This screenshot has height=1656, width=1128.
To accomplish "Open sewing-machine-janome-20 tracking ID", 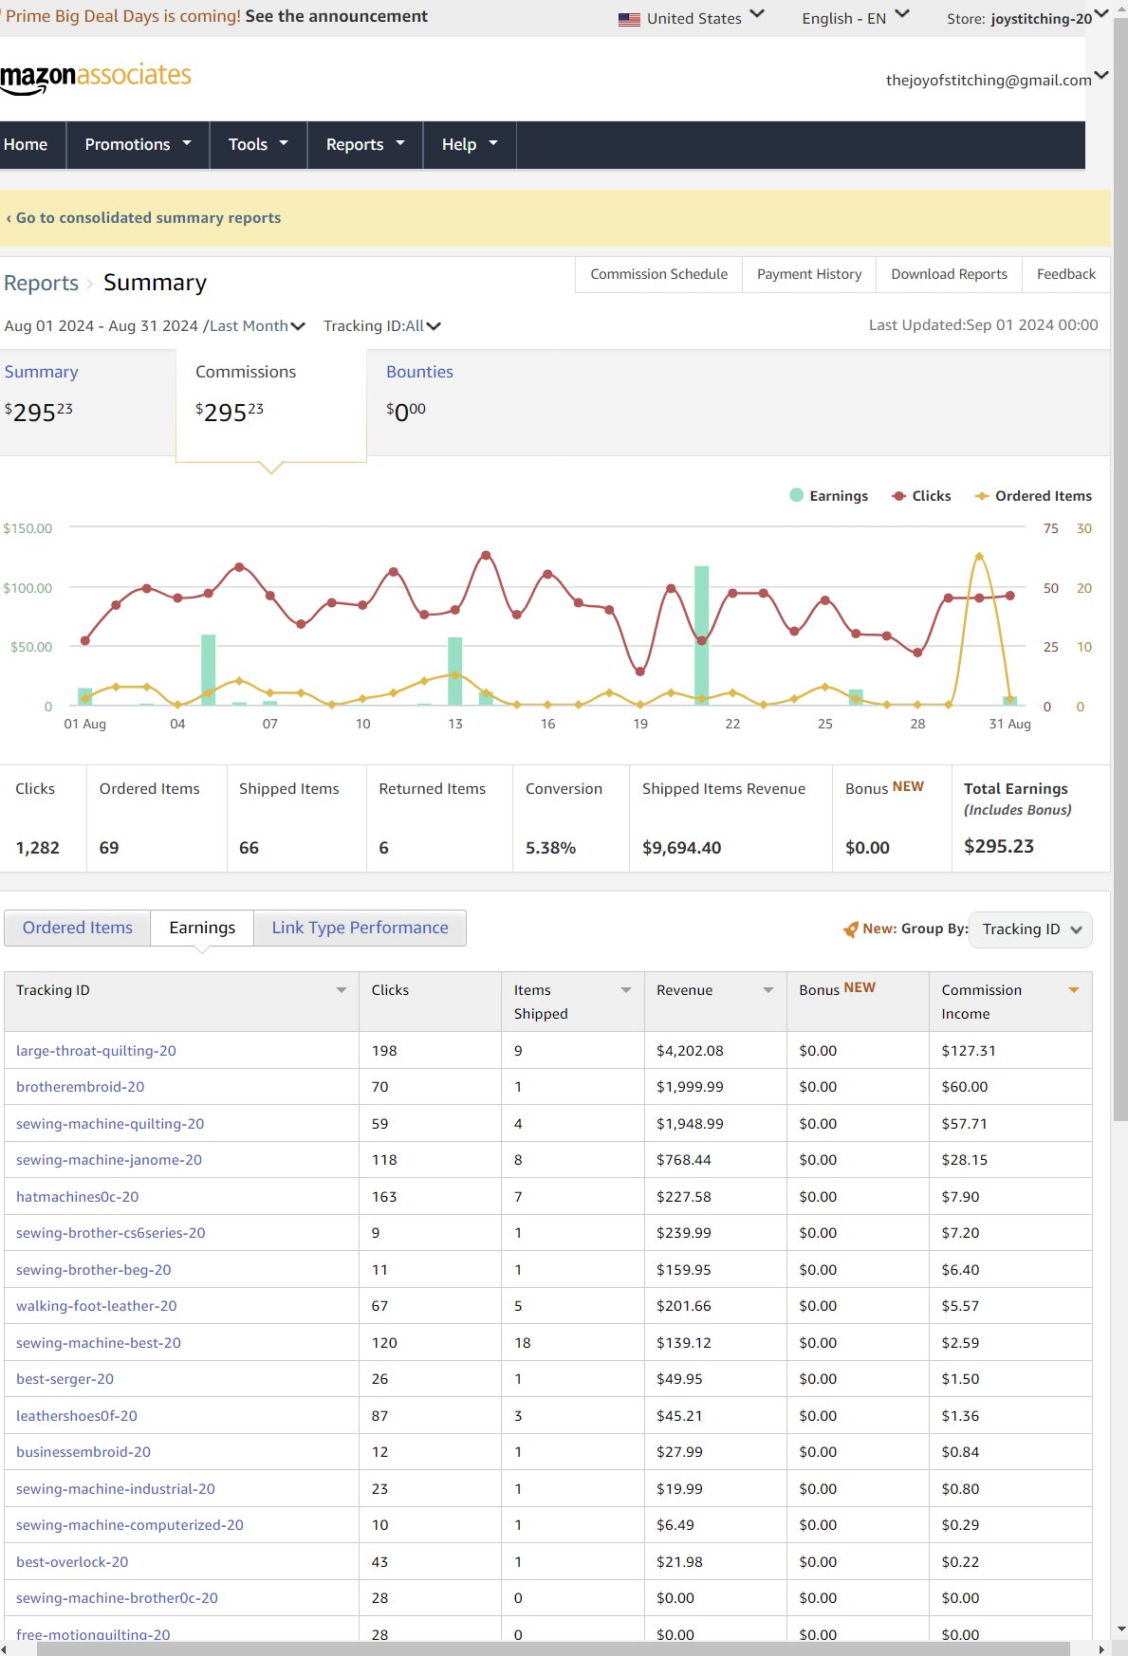I will (109, 1160).
